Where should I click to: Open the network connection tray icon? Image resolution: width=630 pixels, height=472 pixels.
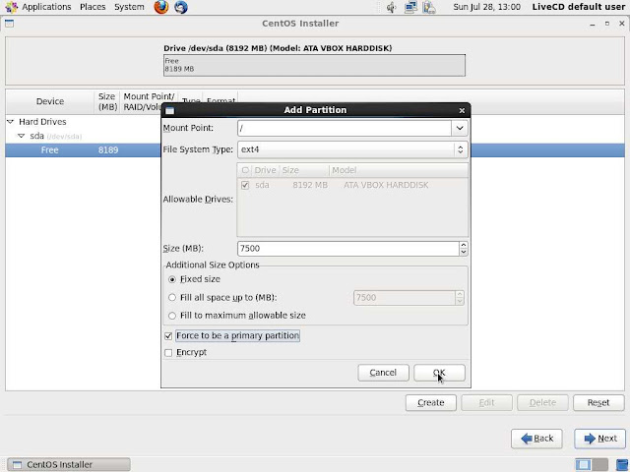410,7
